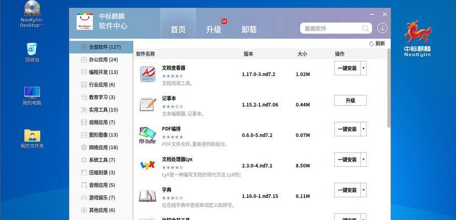Click 升级 button for 记事本
456x220 pixels.
point(350,101)
